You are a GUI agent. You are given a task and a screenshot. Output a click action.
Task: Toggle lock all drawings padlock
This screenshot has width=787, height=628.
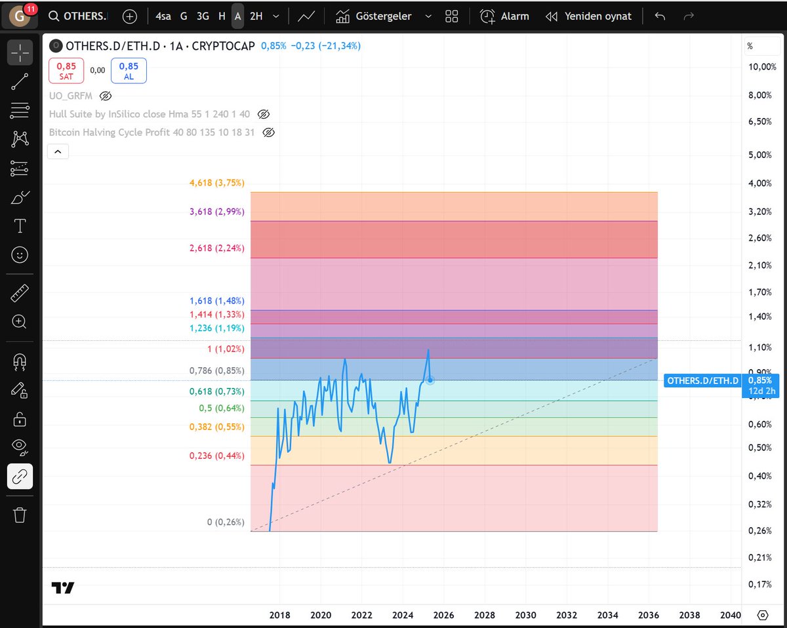click(x=20, y=419)
